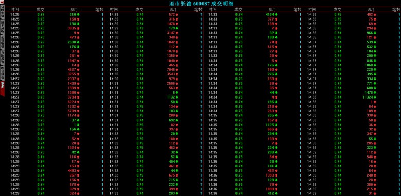Image resolution: width=401 pixels, height=196 pixels.
Task: Click the third column's 笔数 header
Action: 298,9
